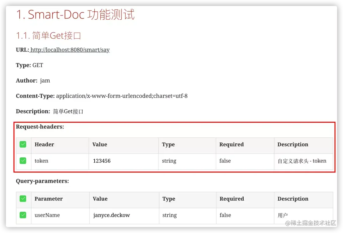Image resolution: width=343 pixels, height=233 pixels.
Task: Select the Request-headers section label
Action: pyautogui.click(x=40, y=127)
